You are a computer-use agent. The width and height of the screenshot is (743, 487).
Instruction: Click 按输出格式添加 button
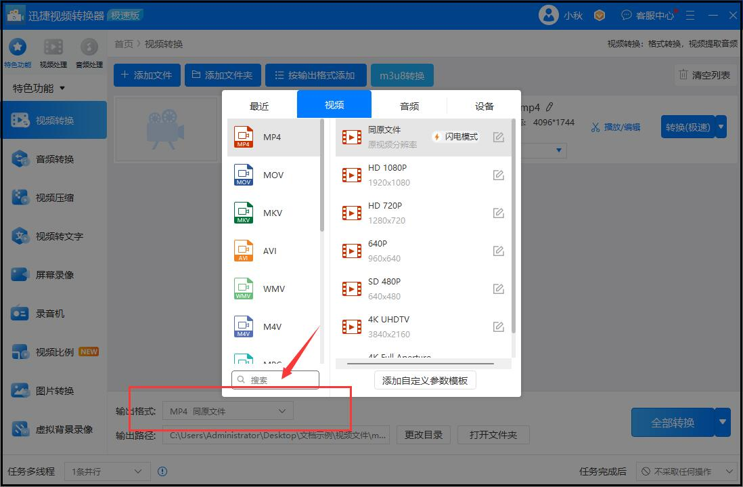point(315,75)
